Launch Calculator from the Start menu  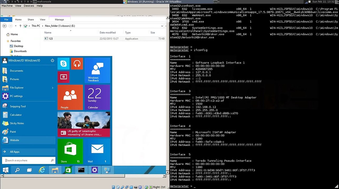point(28,115)
